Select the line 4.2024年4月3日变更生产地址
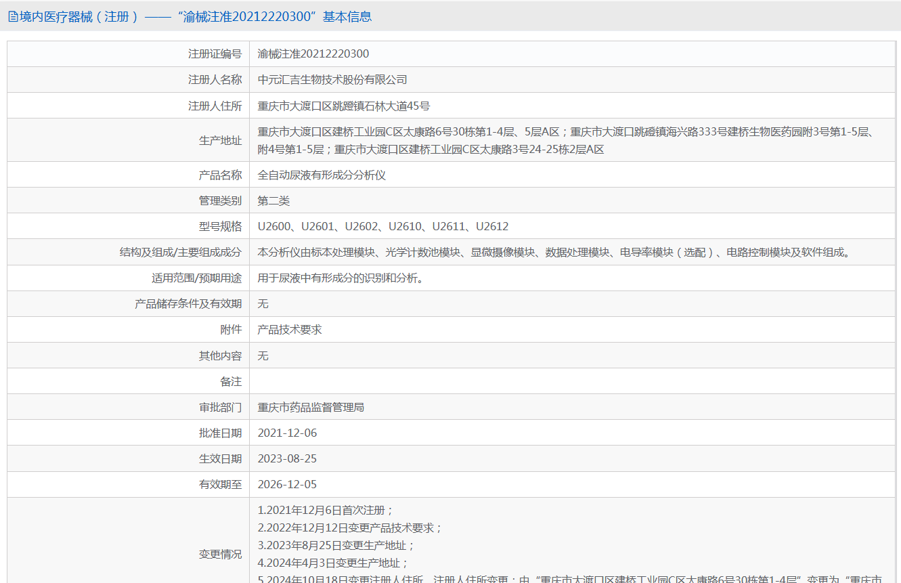 [334, 563]
